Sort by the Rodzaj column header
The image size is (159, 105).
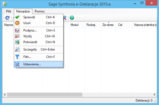coord(93,25)
